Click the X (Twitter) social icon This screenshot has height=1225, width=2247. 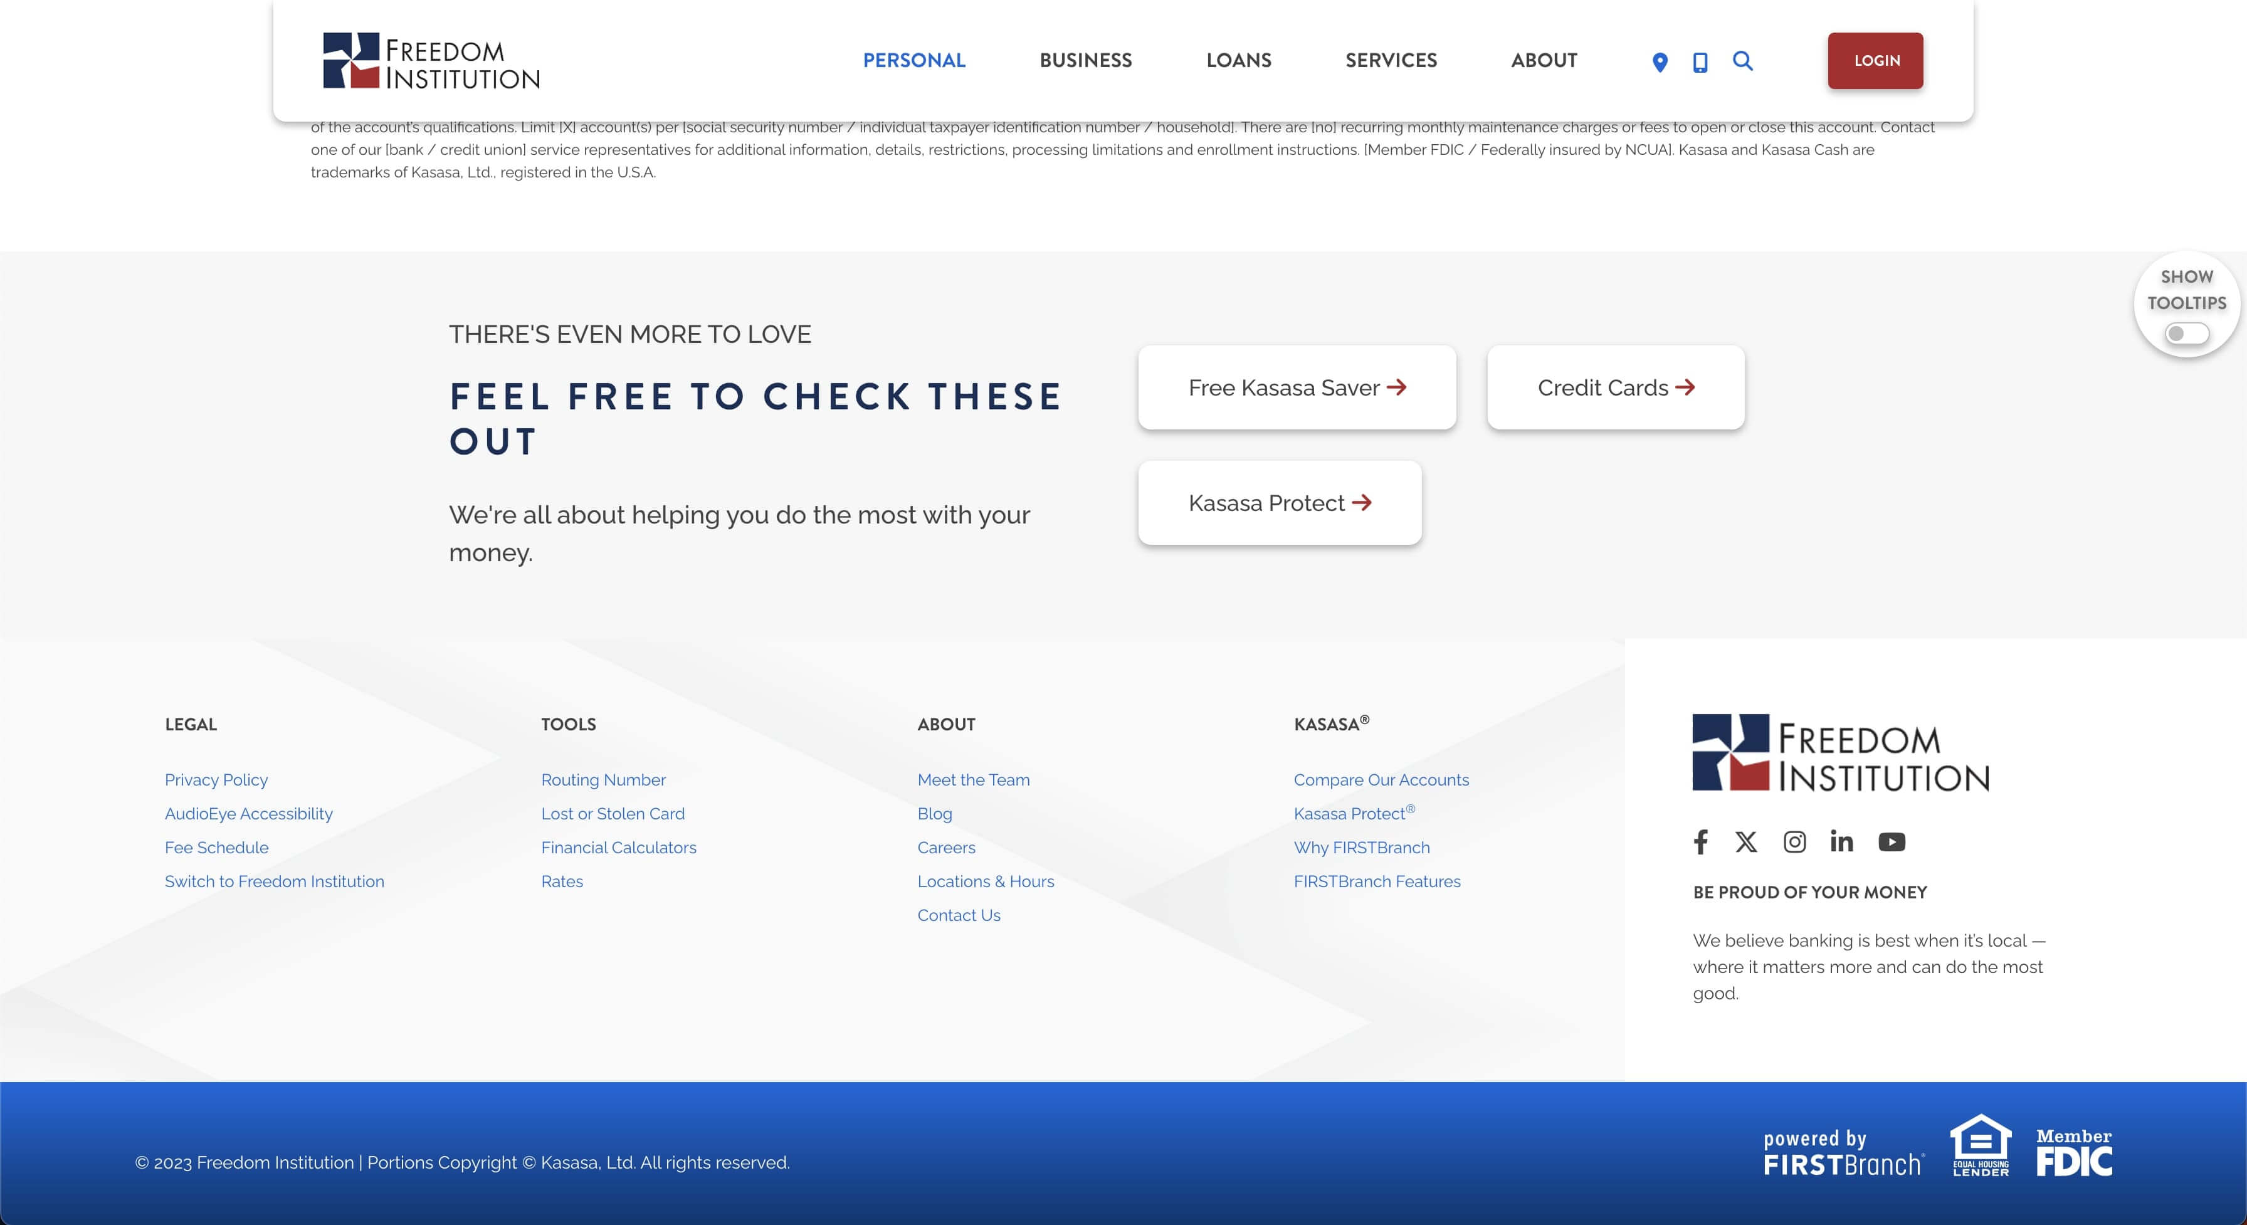(x=1746, y=841)
